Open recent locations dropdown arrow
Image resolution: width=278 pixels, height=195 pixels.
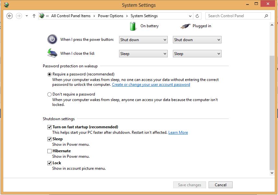tap(27, 16)
